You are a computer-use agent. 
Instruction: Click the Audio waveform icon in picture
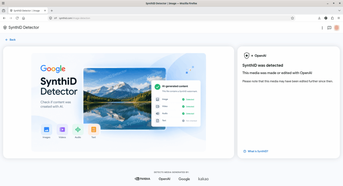(x=78, y=130)
